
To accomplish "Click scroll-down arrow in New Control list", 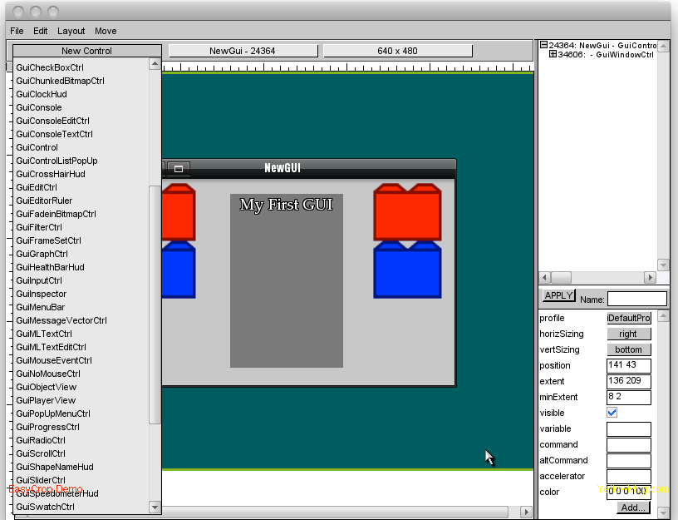I will tap(155, 507).
